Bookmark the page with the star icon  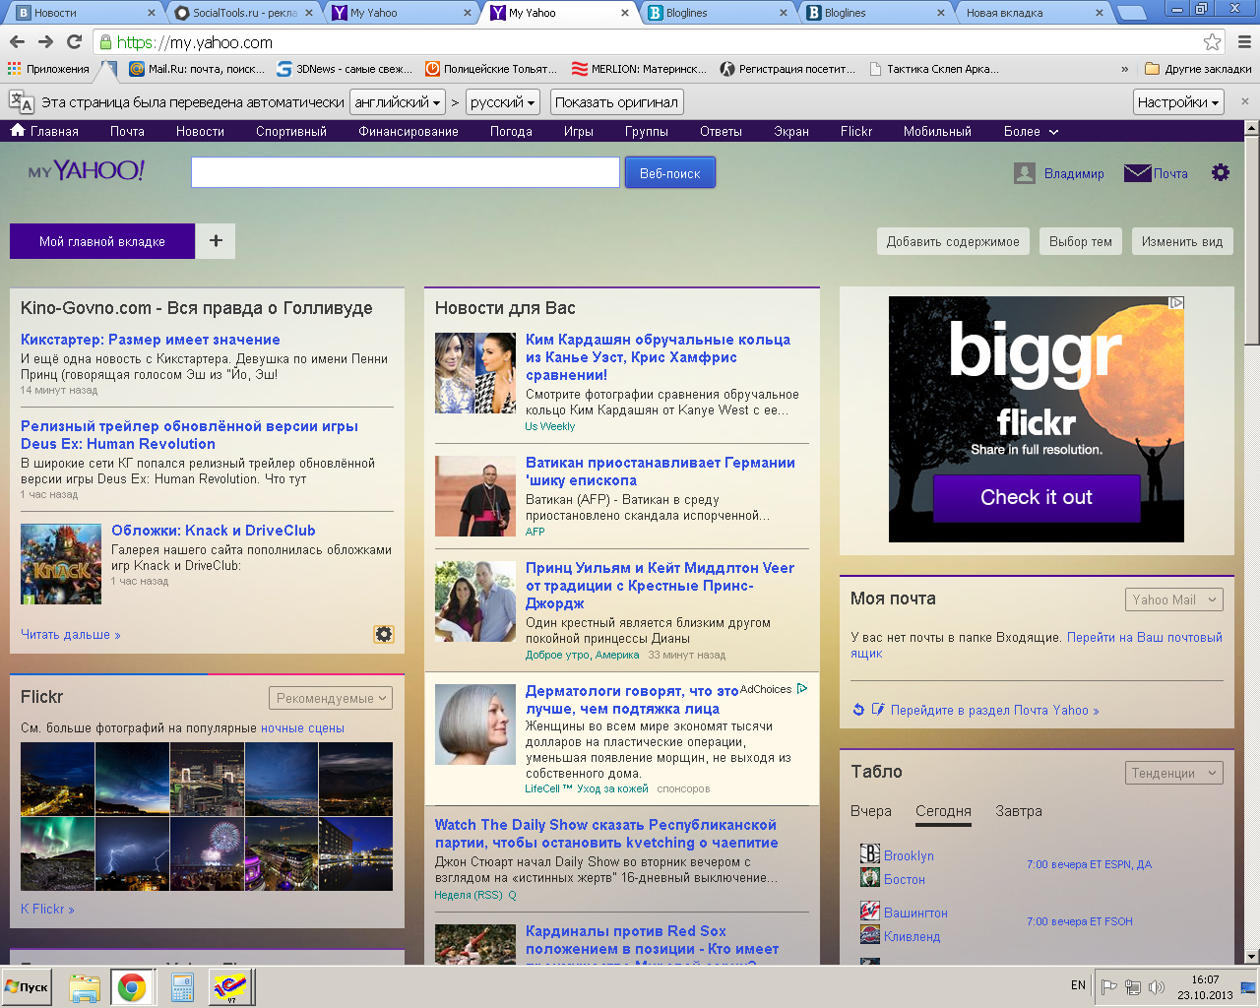tap(1212, 42)
